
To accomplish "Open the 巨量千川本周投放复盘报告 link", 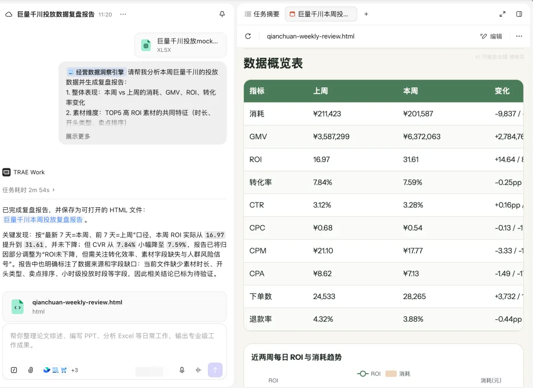I will [x=43, y=220].
